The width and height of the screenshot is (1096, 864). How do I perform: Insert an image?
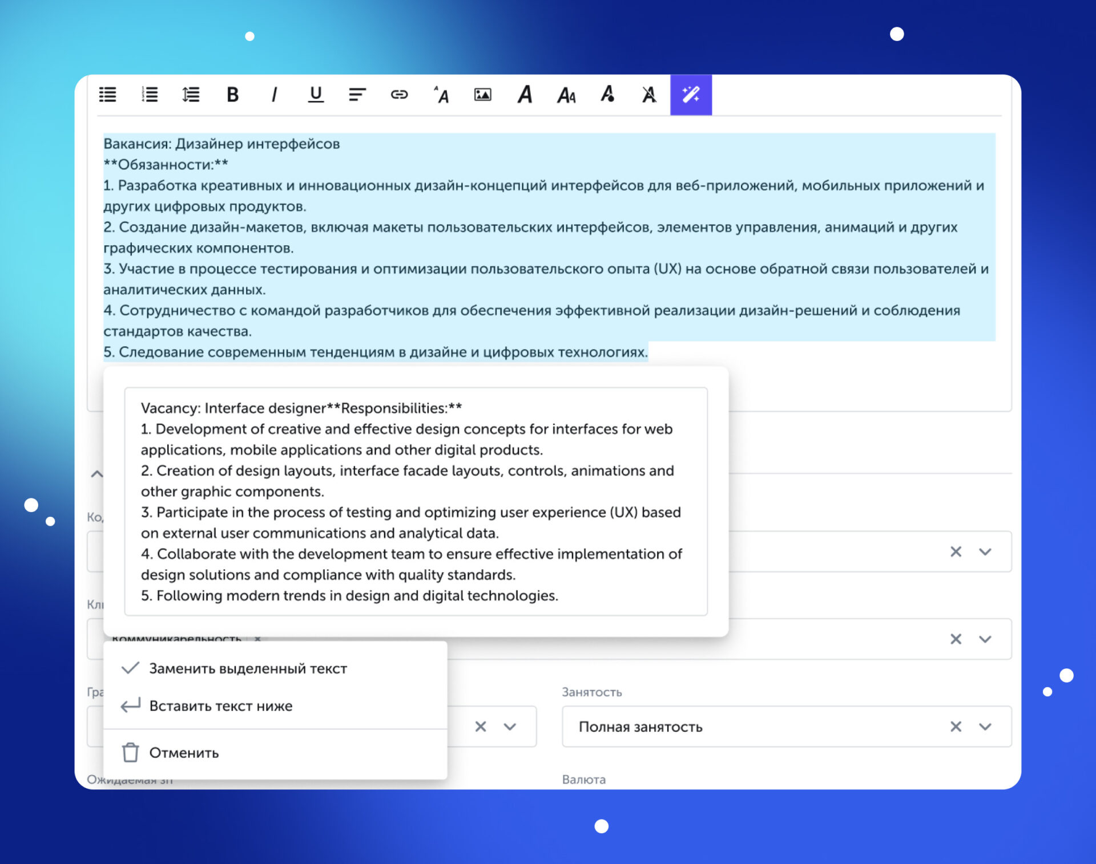tap(482, 95)
